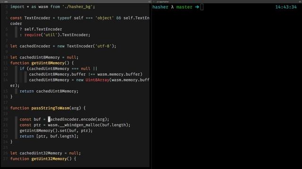Click 'const TextEncoder' declaration name
302x169 pixels.
pos(37,18)
